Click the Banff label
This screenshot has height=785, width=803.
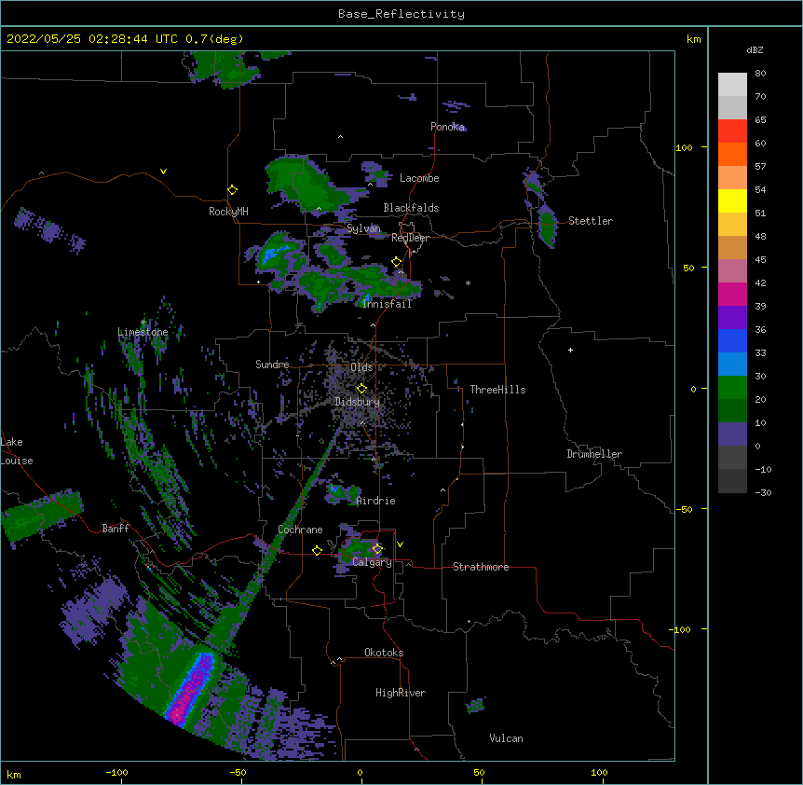tap(116, 529)
